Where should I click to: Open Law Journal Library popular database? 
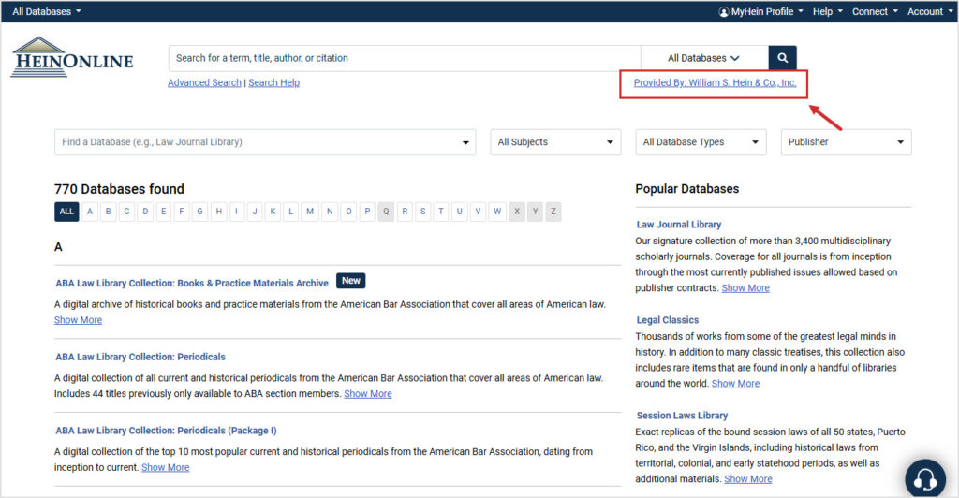tap(679, 225)
